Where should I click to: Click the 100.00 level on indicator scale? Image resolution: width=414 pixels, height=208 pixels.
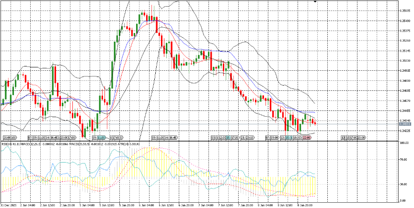[404, 143]
